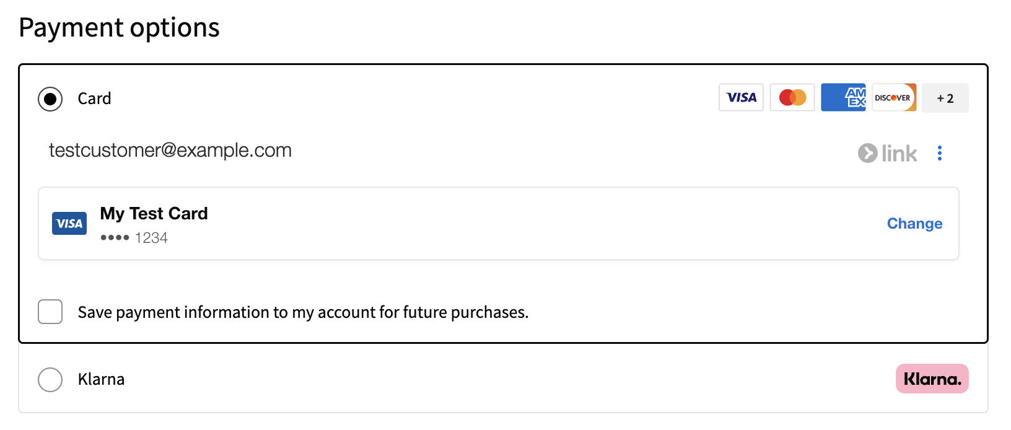1011x430 pixels.
Task: Click the Mastercard logo icon
Action: (792, 98)
